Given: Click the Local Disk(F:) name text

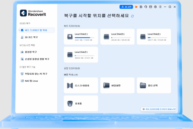Looking at the screenshot, I should coord(81,52).
